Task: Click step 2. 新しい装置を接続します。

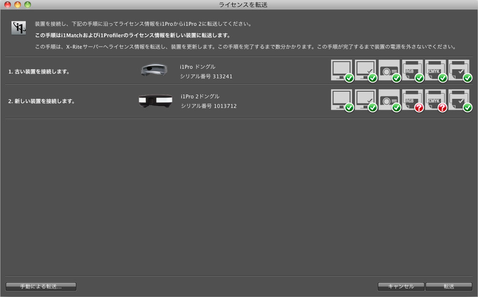Action: (42, 101)
